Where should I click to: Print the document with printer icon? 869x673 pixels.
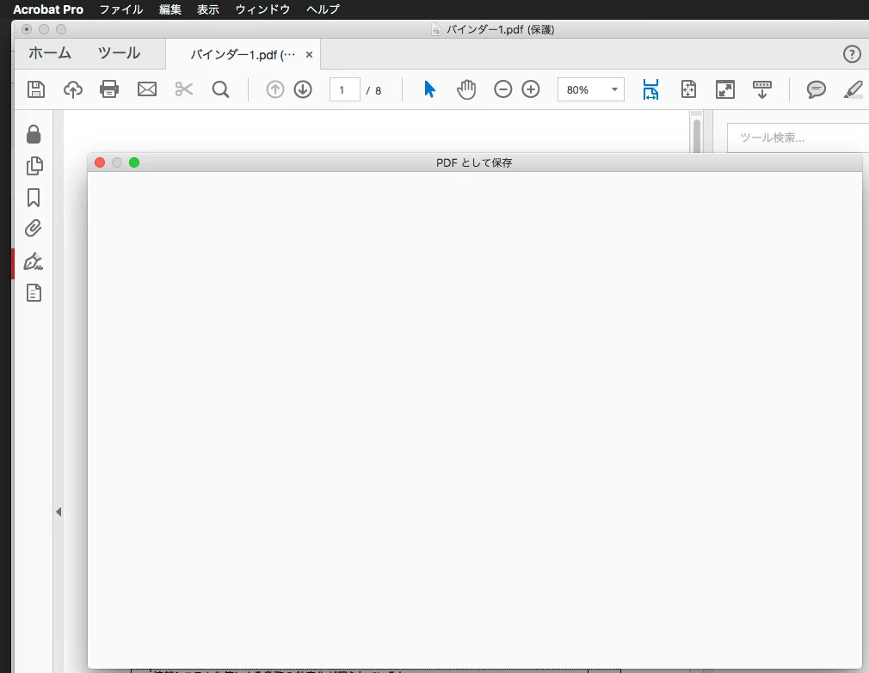(109, 89)
